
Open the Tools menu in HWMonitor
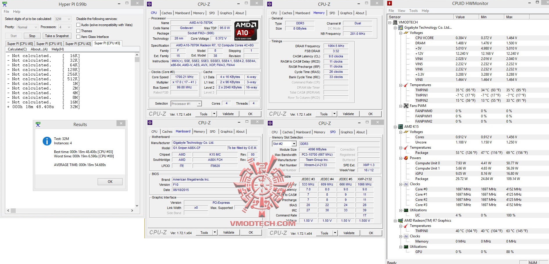tap(413, 11)
